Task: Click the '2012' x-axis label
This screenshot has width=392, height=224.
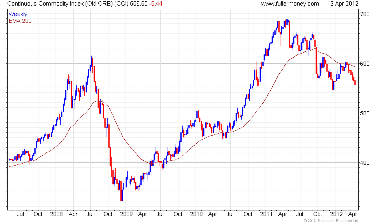Action: (x=336, y=214)
